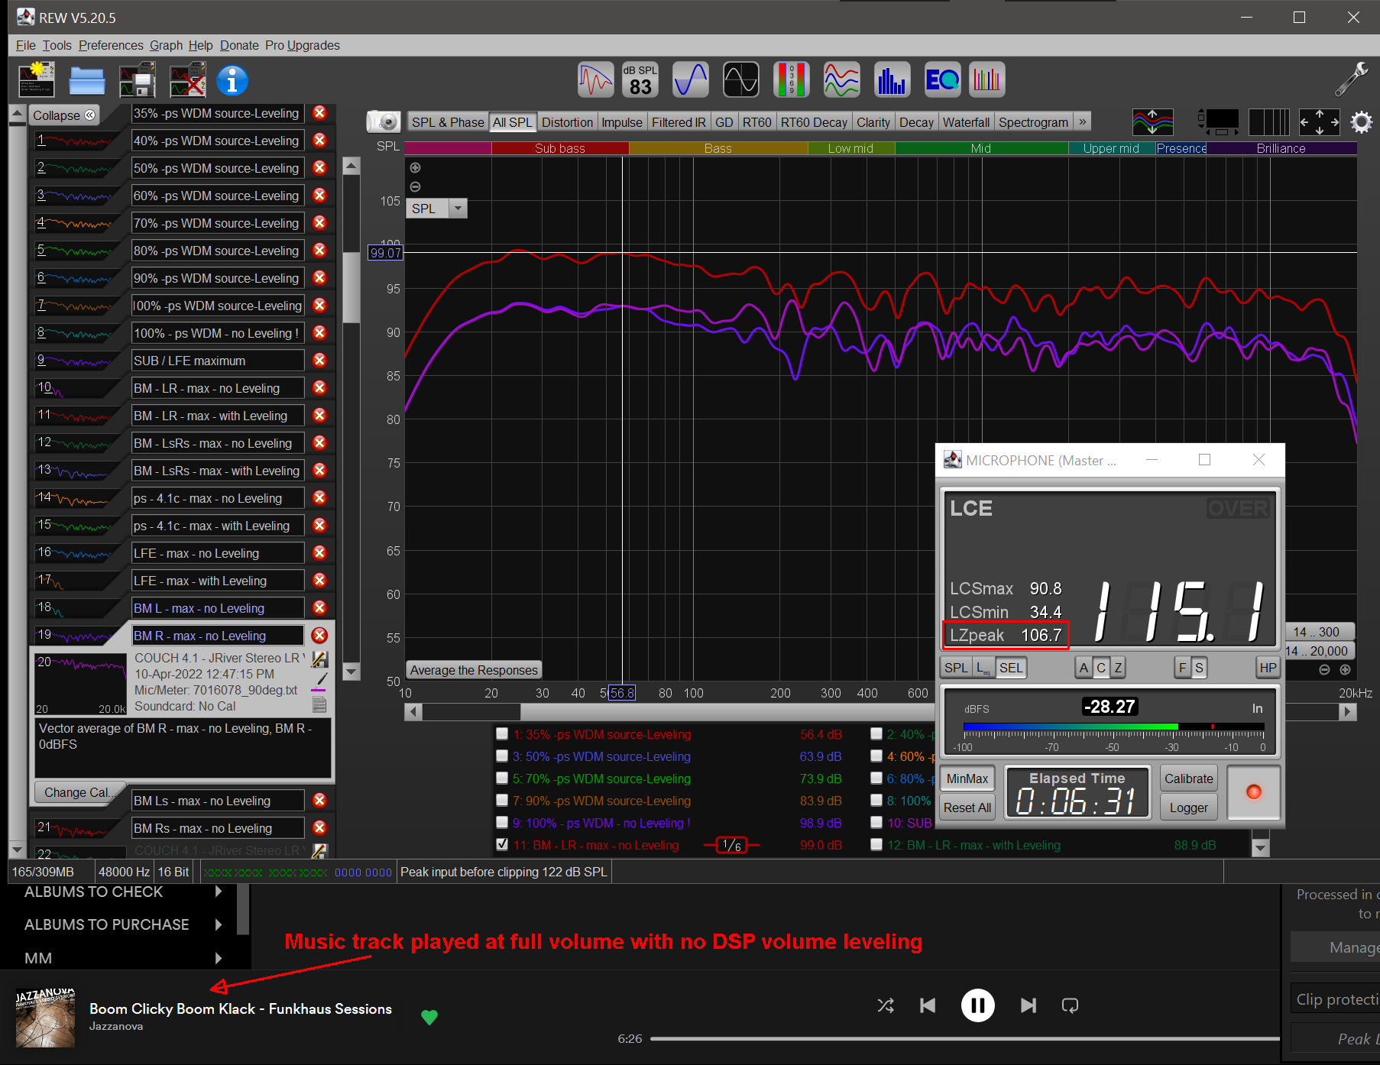Unlike the track with green heart
Viewport: 1380px width, 1065px height.
click(429, 1017)
